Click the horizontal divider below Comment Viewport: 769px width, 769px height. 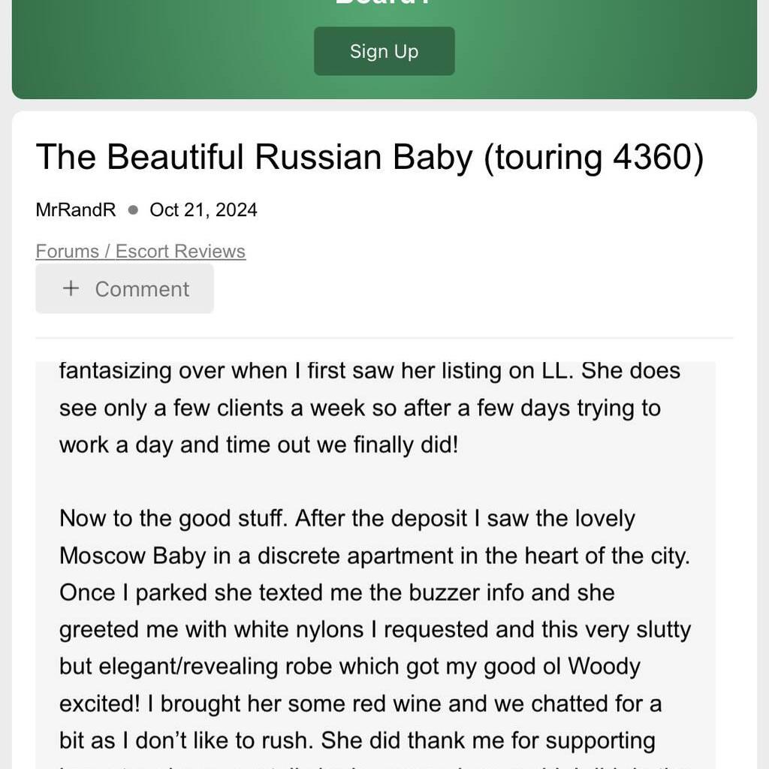point(384,338)
